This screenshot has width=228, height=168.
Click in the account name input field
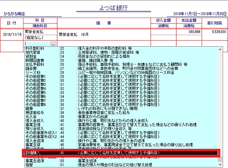click(x=38, y=44)
